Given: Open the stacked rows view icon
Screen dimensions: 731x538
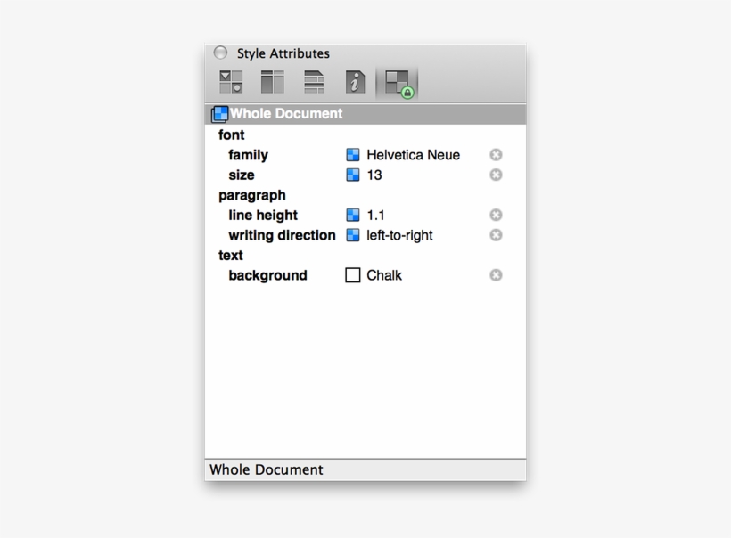Looking at the screenshot, I should (314, 81).
